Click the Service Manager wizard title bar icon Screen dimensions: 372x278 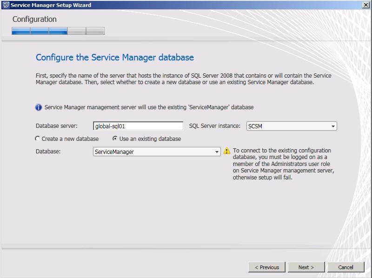click(x=6, y=5)
